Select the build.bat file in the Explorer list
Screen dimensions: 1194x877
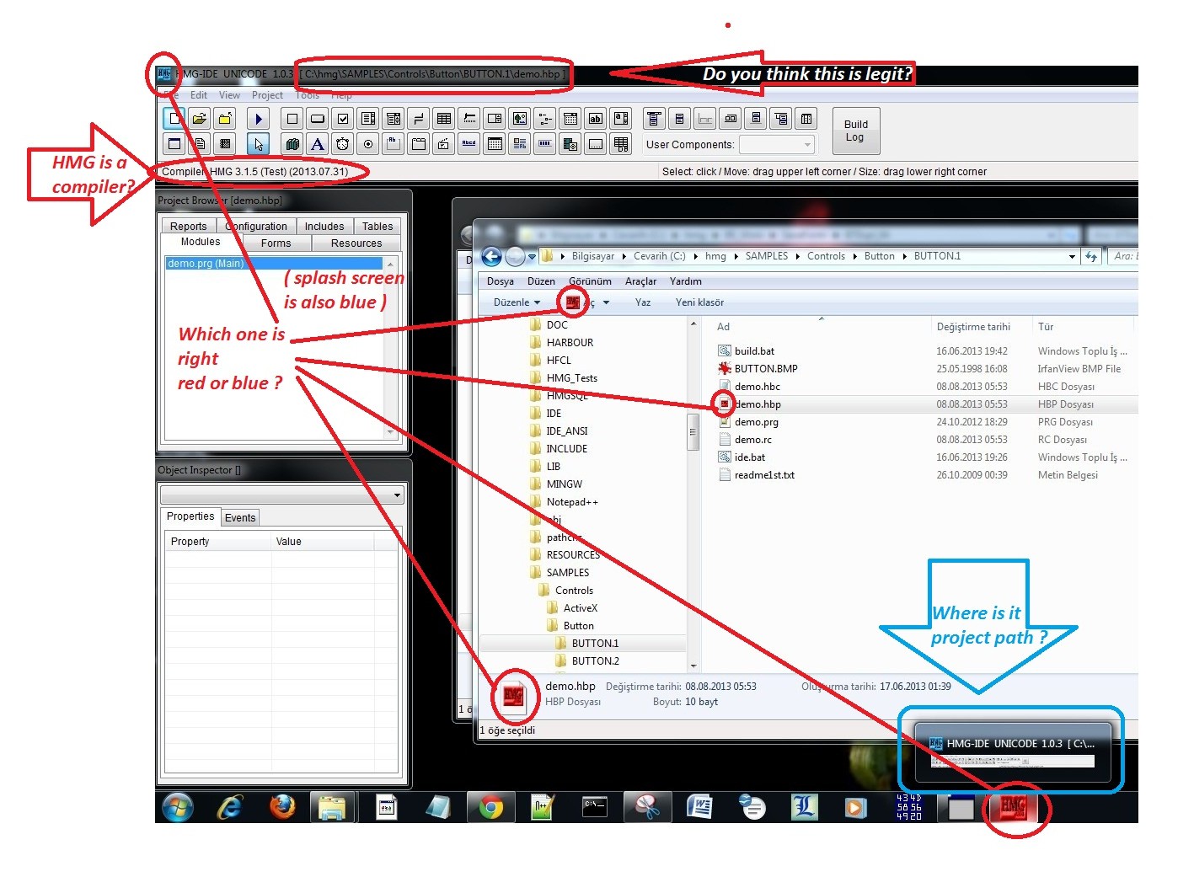[x=754, y=351]
